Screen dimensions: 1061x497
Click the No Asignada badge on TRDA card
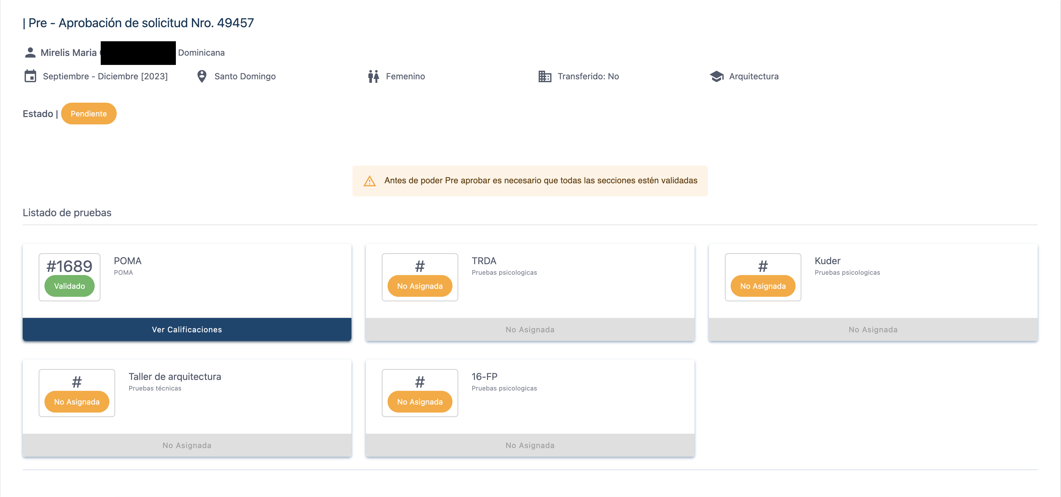click(420, 286)
